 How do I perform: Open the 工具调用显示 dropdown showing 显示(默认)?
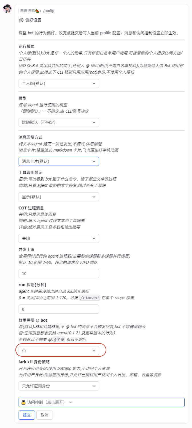(59, 197)
